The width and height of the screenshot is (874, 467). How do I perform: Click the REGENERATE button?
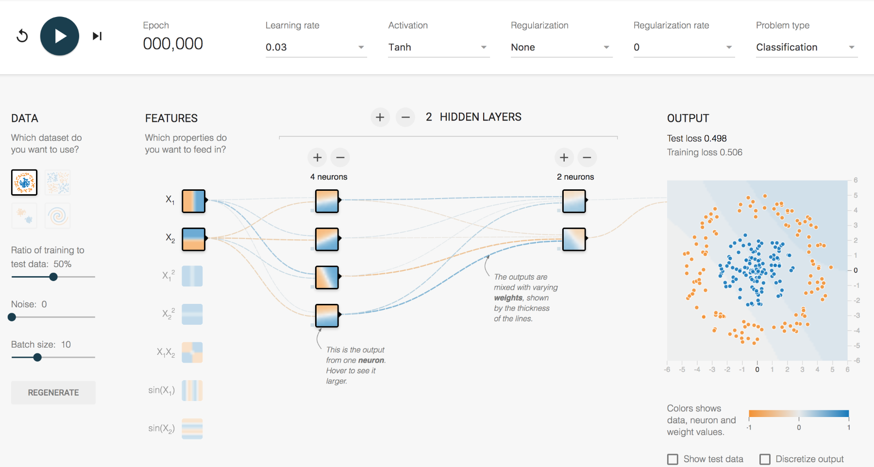tap(53, 393)
